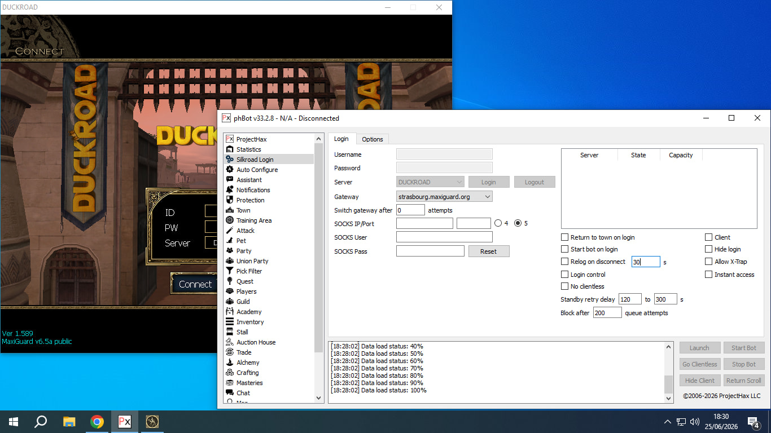771x433 pixels.
Task: Open the Crafting section
Action: coord(247,373)
